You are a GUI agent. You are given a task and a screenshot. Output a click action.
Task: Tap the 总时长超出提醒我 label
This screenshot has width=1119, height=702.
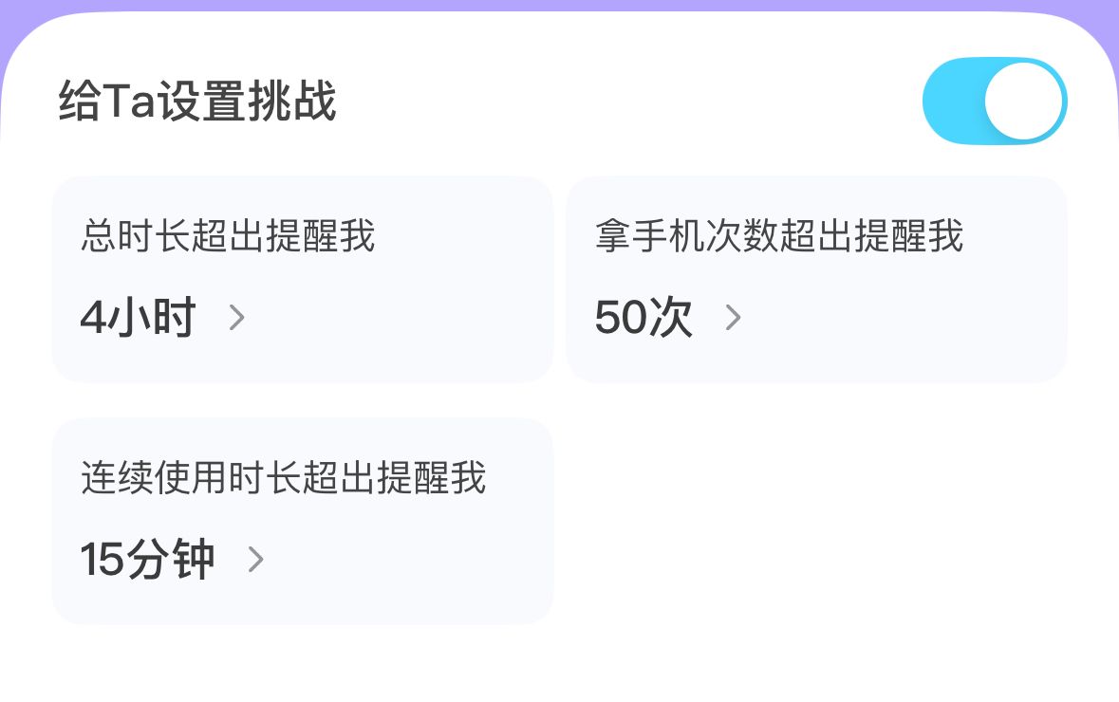[x=228, y=235]
